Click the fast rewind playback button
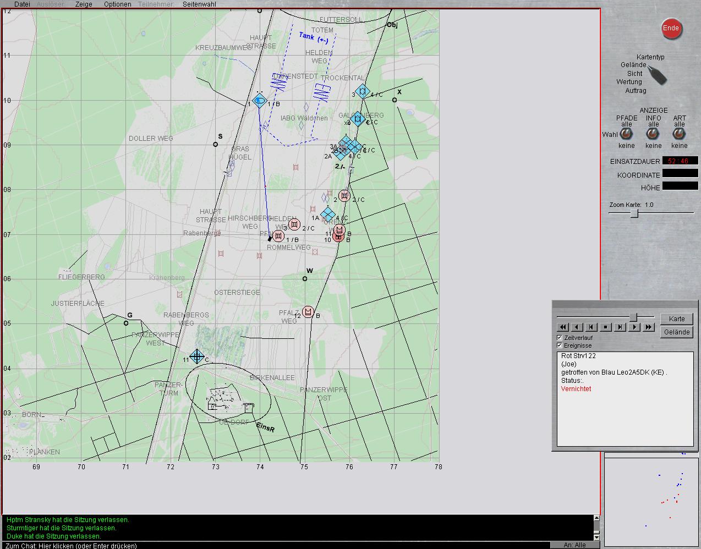Viewport: 701px width, 549px height. coord(563,327)
